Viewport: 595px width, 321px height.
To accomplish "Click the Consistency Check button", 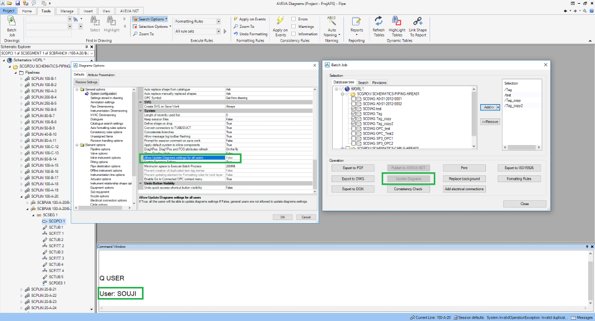I will (x=408, y=188).
